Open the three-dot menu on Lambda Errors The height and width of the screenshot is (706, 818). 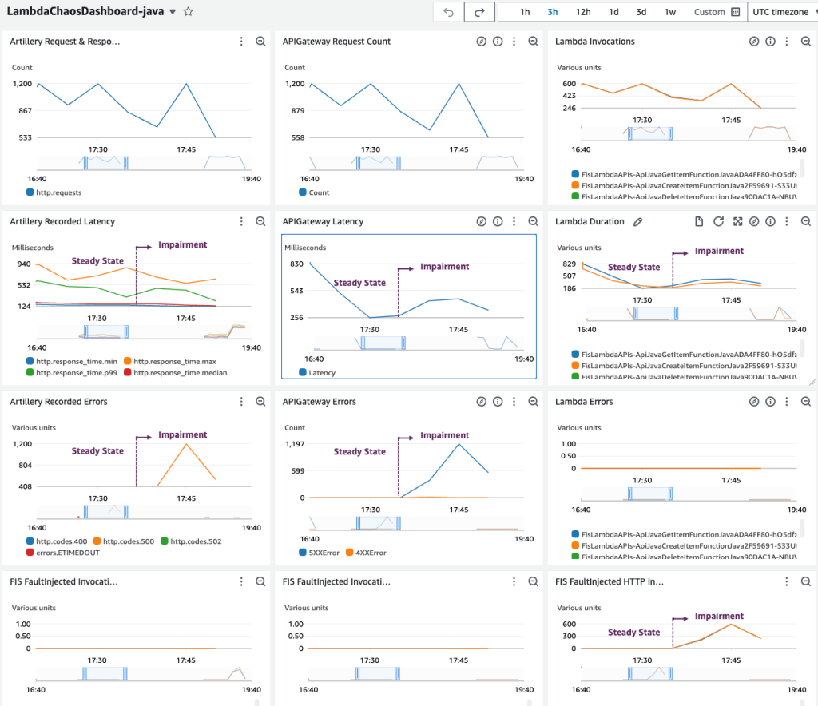[x=787, y=401]
